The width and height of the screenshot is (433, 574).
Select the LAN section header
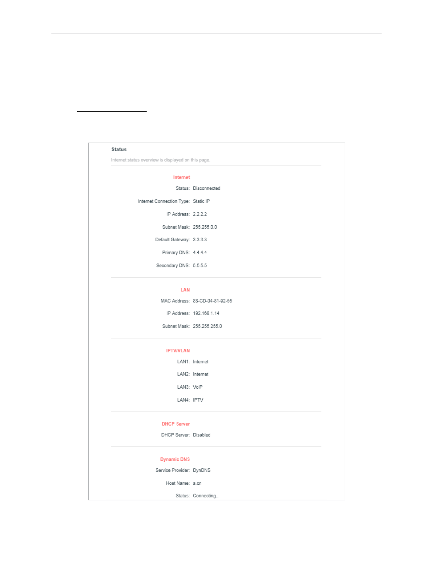tap(185, 290)
